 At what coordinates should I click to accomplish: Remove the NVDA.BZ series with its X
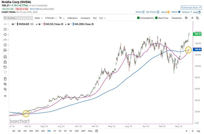(37, 24)
